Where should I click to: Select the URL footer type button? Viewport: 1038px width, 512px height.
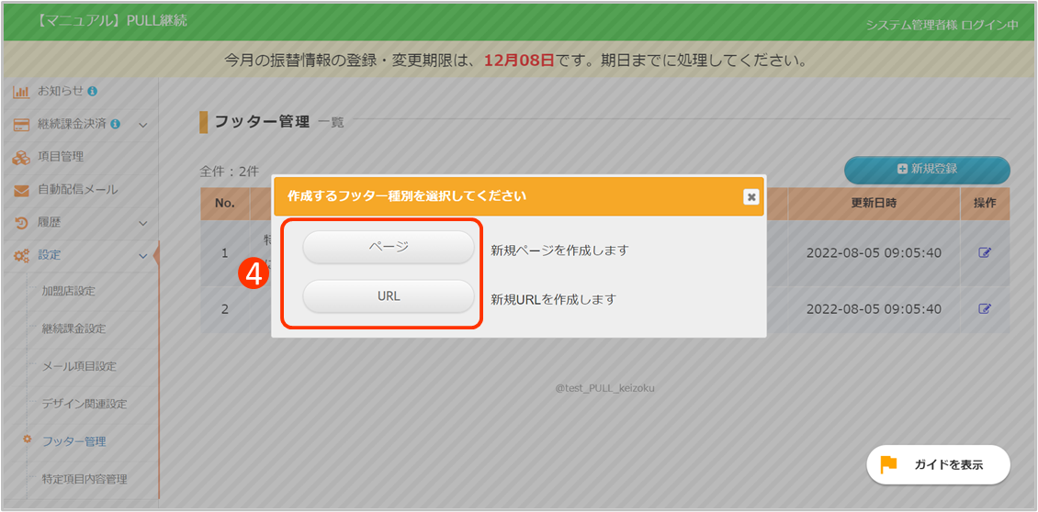point(389,296)
